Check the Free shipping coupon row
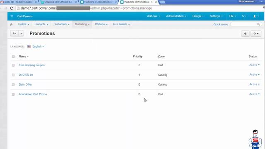 [13, 65]
